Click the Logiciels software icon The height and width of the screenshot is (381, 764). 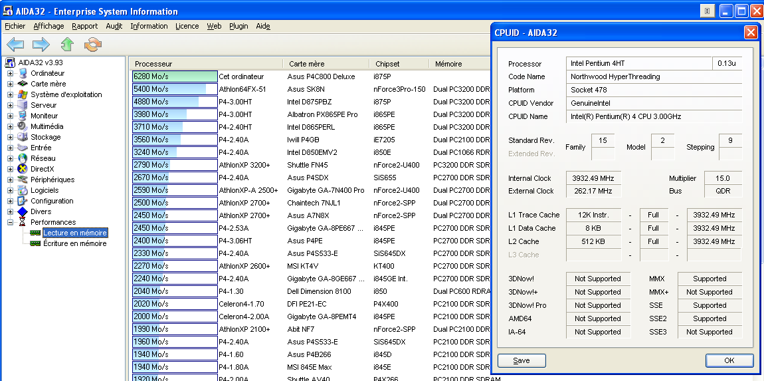(23, 190)
